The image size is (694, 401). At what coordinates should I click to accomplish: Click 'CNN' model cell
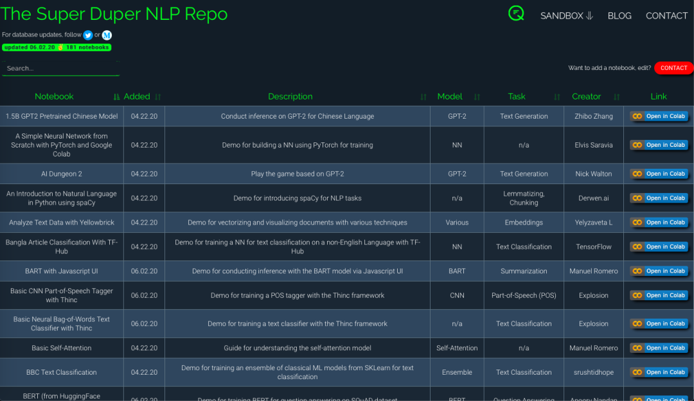point(457,295)
